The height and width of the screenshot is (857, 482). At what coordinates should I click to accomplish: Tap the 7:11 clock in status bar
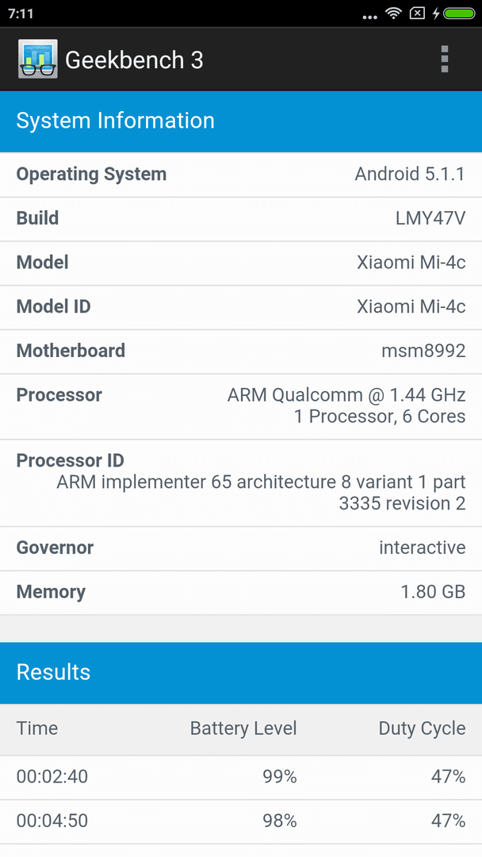[21, 13]
